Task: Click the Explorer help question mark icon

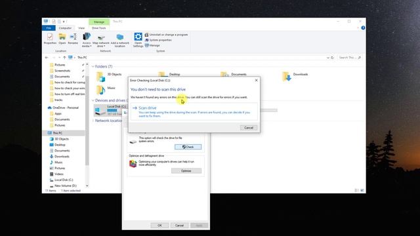Action: coord(363,28)
